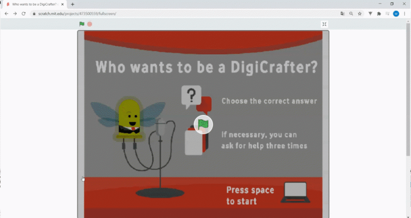Exit fullscreen mode using the collapse icon
The height and width of the screenshot is (218, 411).
coord(324,24)
